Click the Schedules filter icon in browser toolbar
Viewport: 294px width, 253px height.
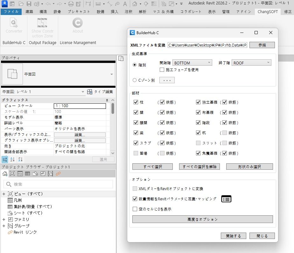[28, 174]
